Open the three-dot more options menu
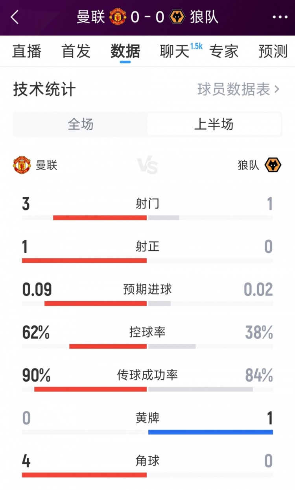295x490 pixels. tap(280, 17)
